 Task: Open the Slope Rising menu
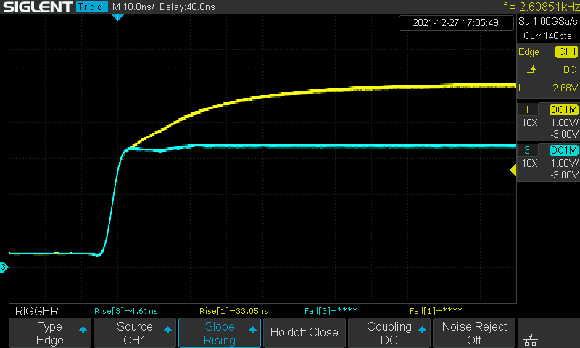click(220, 333)
